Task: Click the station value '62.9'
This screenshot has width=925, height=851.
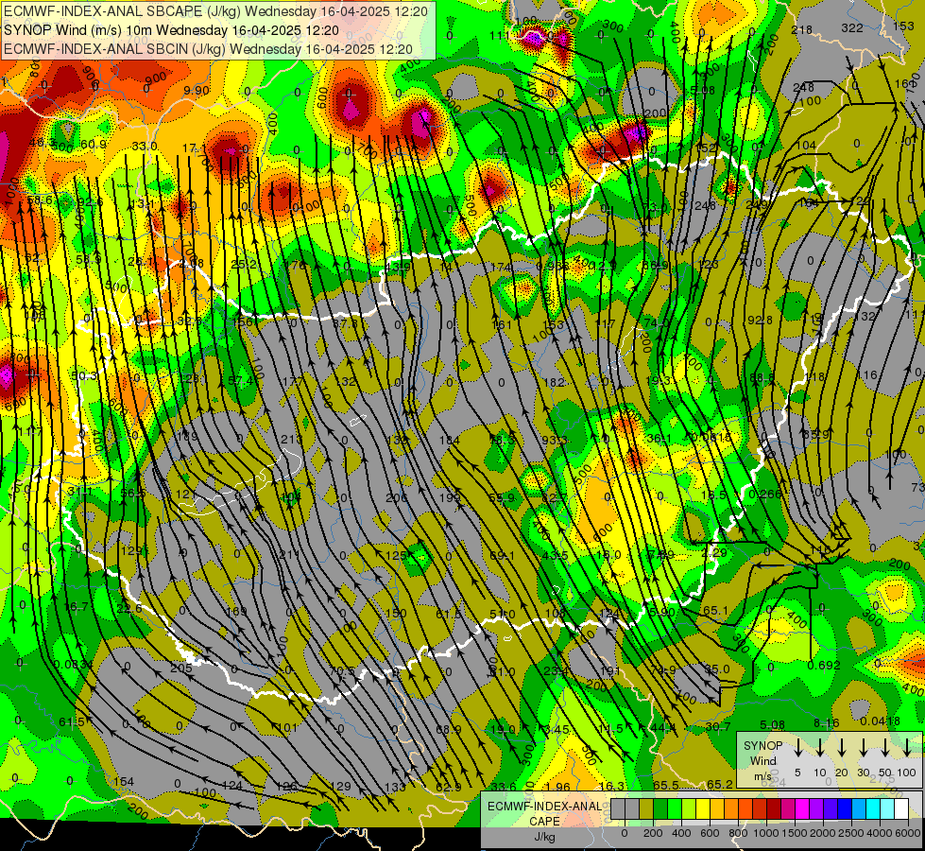Action: (x=449, y=787)
